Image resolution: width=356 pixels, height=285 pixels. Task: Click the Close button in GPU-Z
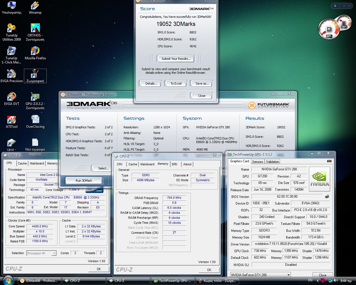click(x=323, y=275)
